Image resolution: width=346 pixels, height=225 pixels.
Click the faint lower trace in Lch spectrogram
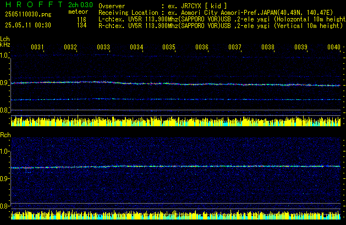point(175,99)
